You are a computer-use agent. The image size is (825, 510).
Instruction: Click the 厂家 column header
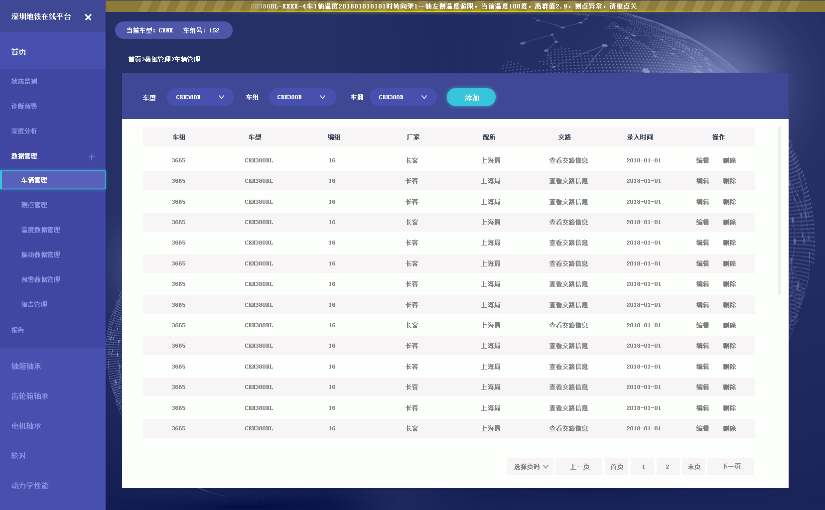coord(413,137)
